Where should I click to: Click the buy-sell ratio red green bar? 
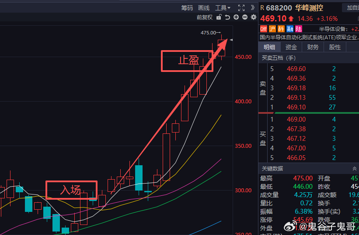[309, 113]
